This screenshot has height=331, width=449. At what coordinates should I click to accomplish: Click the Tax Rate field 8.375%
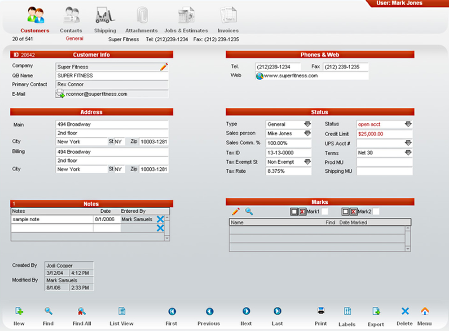click(288, 171)
